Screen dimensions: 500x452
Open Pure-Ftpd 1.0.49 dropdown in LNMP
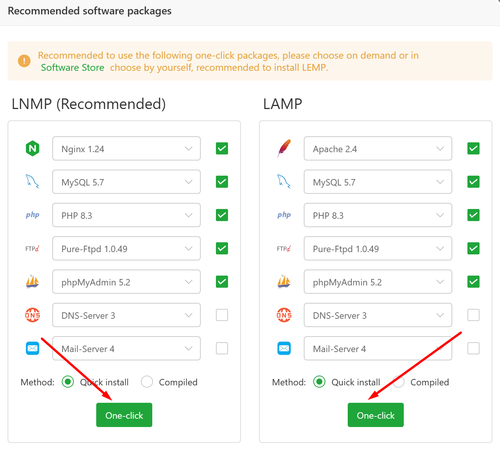189,248
